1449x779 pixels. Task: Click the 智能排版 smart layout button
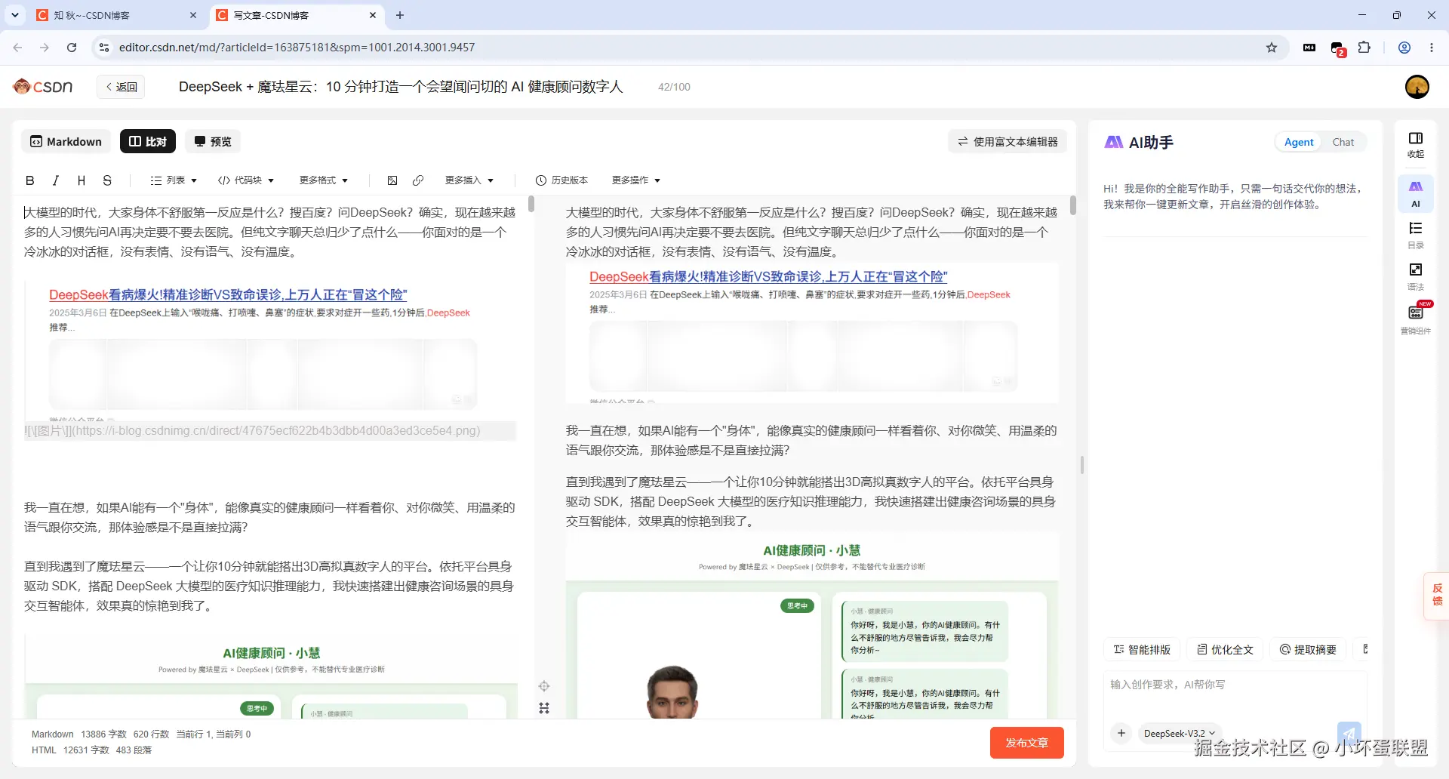point(1143,649)
